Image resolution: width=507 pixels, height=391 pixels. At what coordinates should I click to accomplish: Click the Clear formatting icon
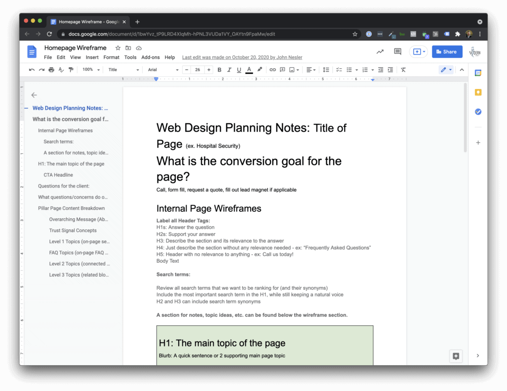(403, 70)
